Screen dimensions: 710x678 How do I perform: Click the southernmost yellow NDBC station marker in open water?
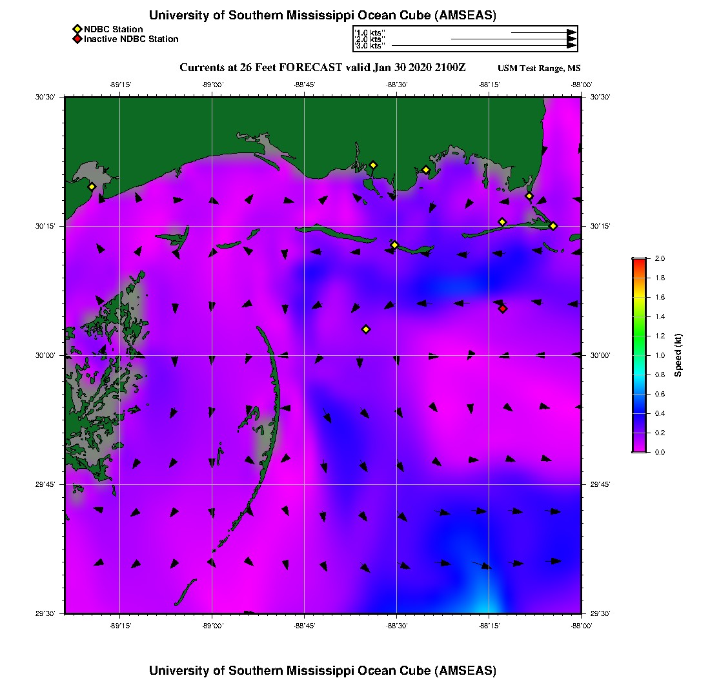point(366,329)
